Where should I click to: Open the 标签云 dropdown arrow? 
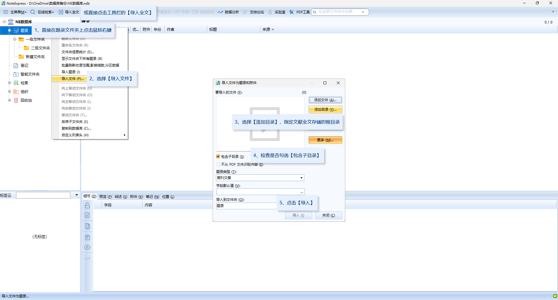tap(77, 195)
